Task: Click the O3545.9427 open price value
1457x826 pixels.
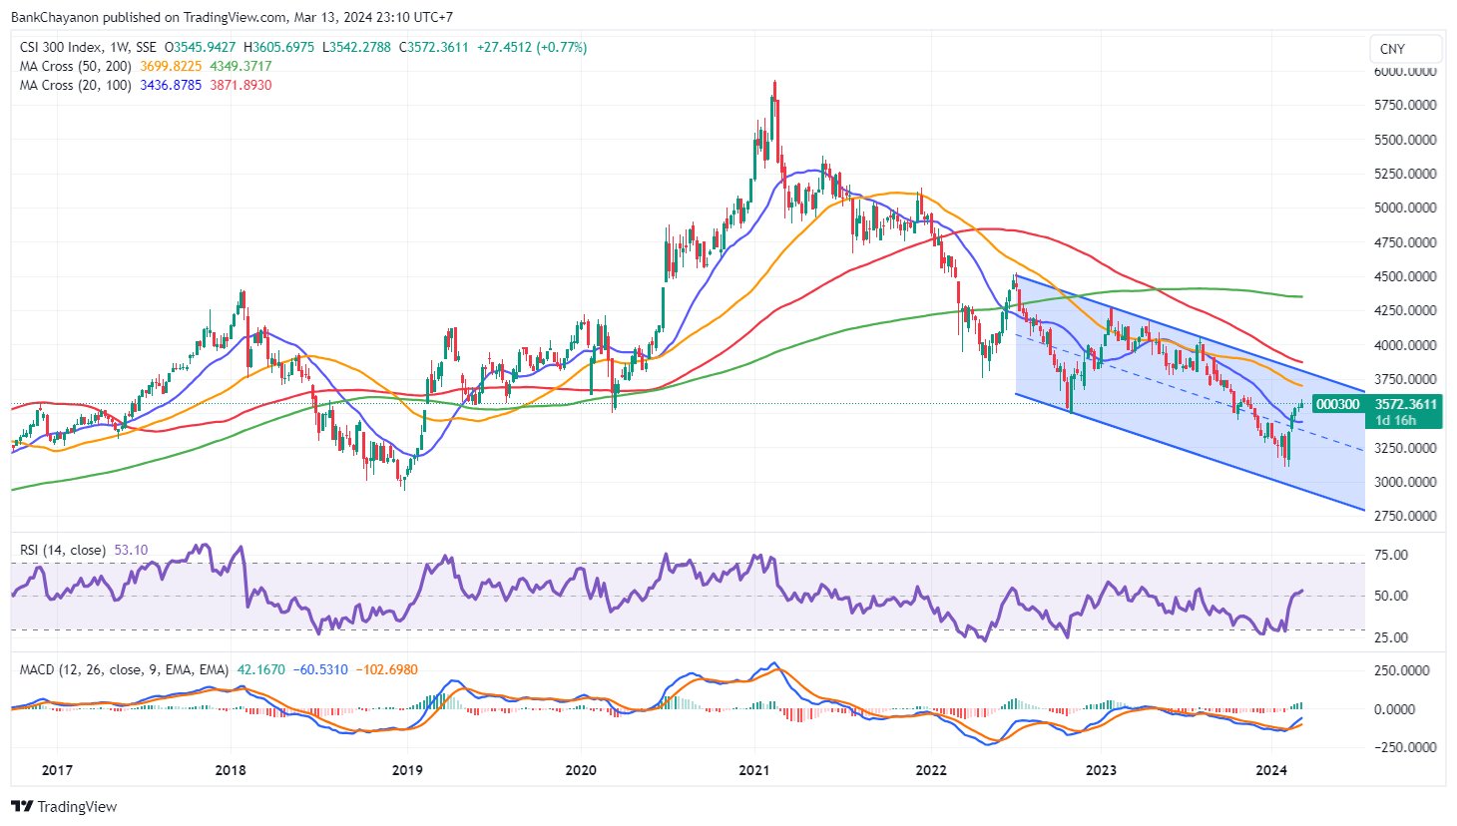Action: pyautogui.click(x=201, y=47)
